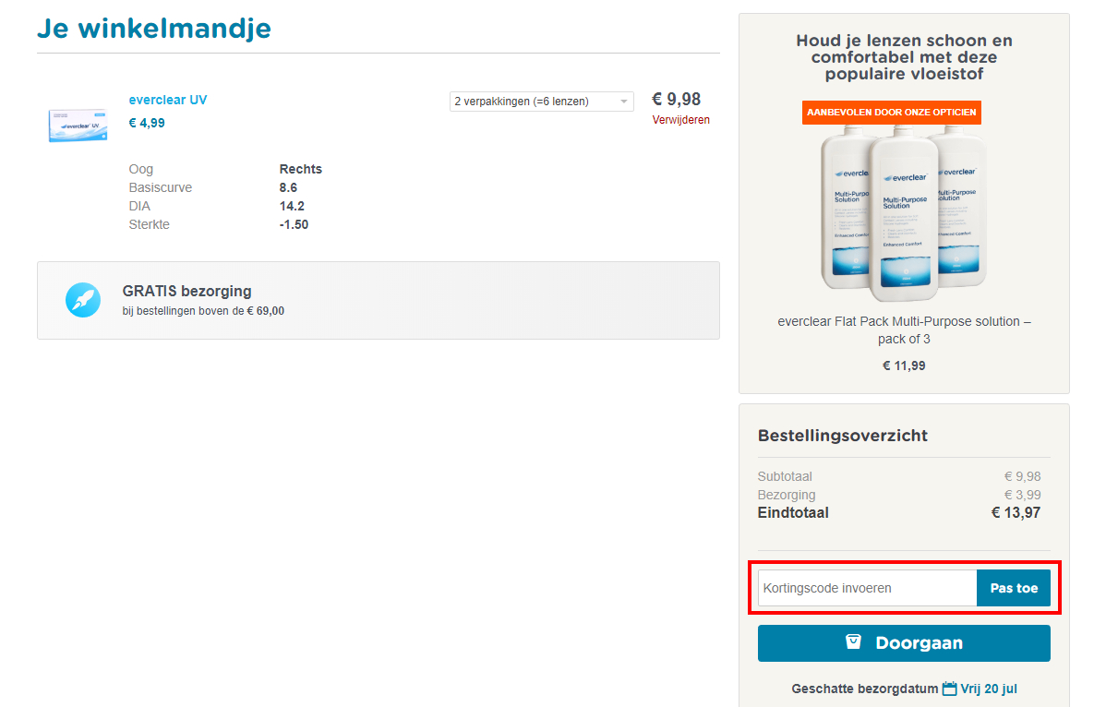Click the rocket free delivery icon

point(83,300)
